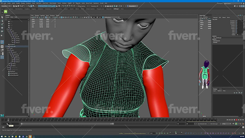The image size is (245, 138).
Task: Select Outfit_GRP in the Outliner
Action: pyautogui.click(x=13, y=46)
